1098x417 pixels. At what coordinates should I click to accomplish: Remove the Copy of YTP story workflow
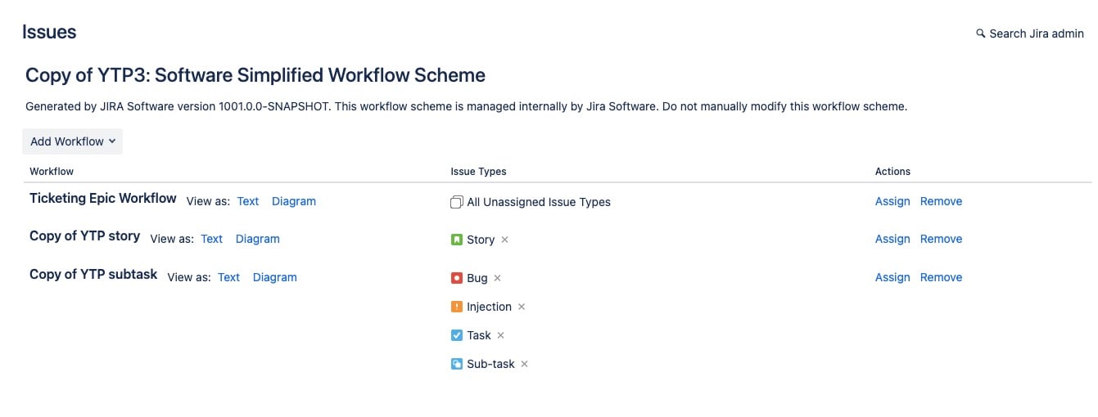[x=942, y=239]
